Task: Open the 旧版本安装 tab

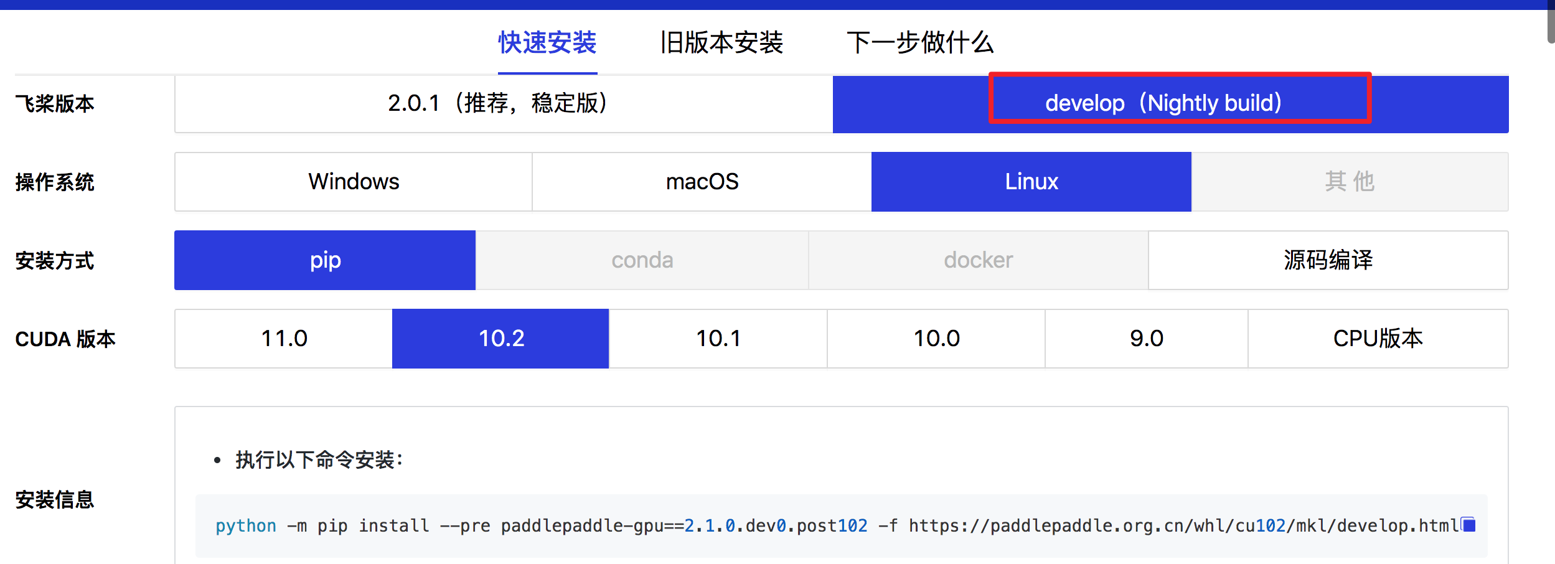Action: pos(722,44)
